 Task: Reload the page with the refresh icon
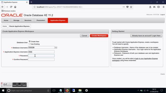[11, 7]
